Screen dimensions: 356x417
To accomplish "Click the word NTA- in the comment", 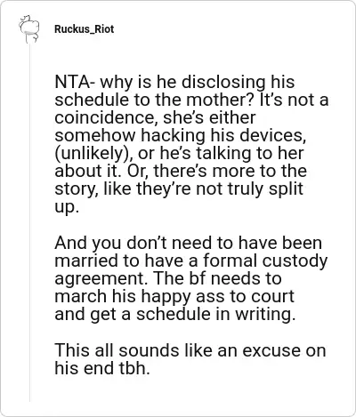I will coord(76,82).
